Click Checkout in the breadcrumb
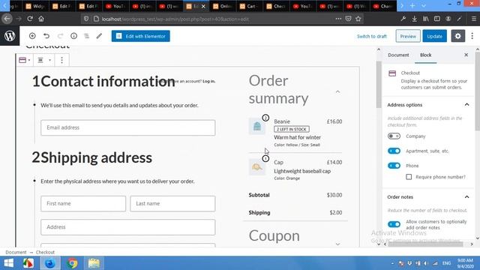The height and width of the screenshot is (270, 480). pos(45,252)
